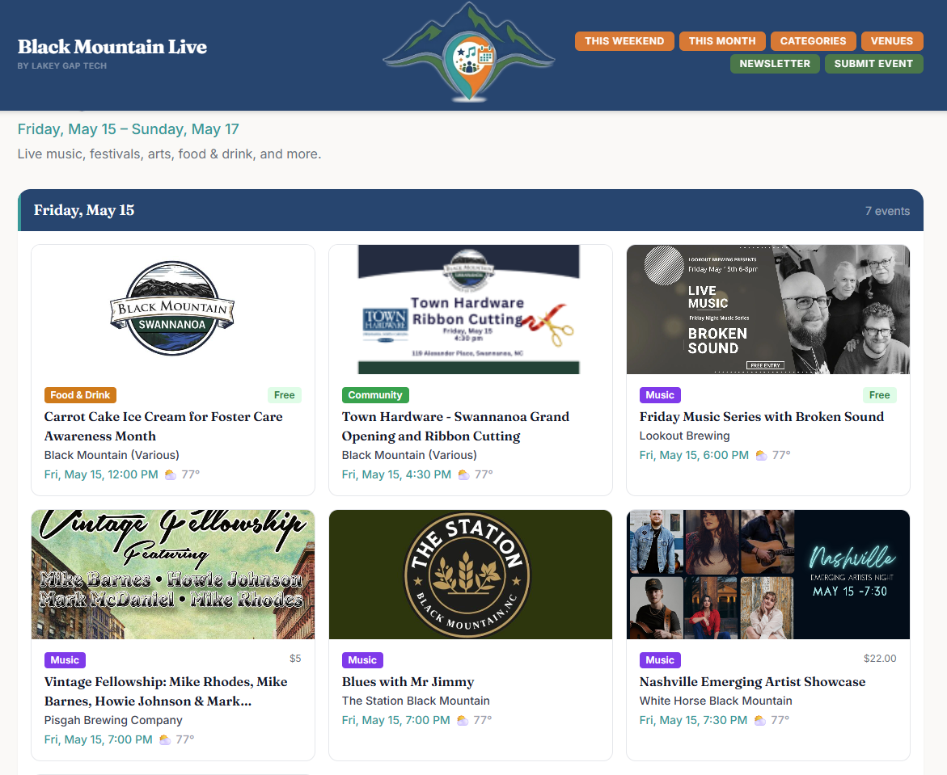Open Carrot Cake Ice Cream event title
The image size is (947, 775).
tap(163, 426)
